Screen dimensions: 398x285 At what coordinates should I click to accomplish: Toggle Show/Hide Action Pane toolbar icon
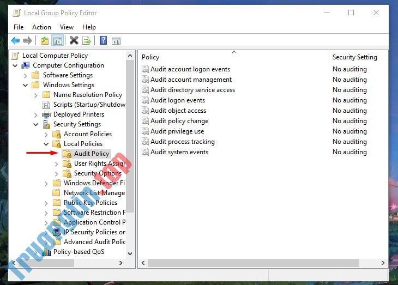(x=116, y=41)
